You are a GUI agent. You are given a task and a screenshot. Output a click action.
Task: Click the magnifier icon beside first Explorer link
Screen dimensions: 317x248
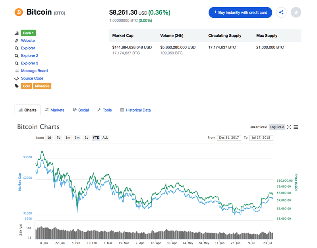point(17,48)
